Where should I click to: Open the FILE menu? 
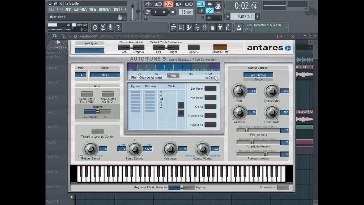click(51, 10)
